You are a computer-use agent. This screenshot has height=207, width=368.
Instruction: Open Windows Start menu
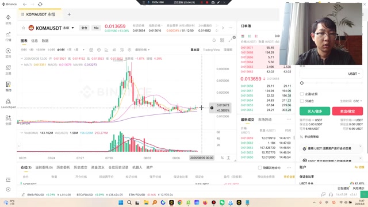(x=121, y=202)
